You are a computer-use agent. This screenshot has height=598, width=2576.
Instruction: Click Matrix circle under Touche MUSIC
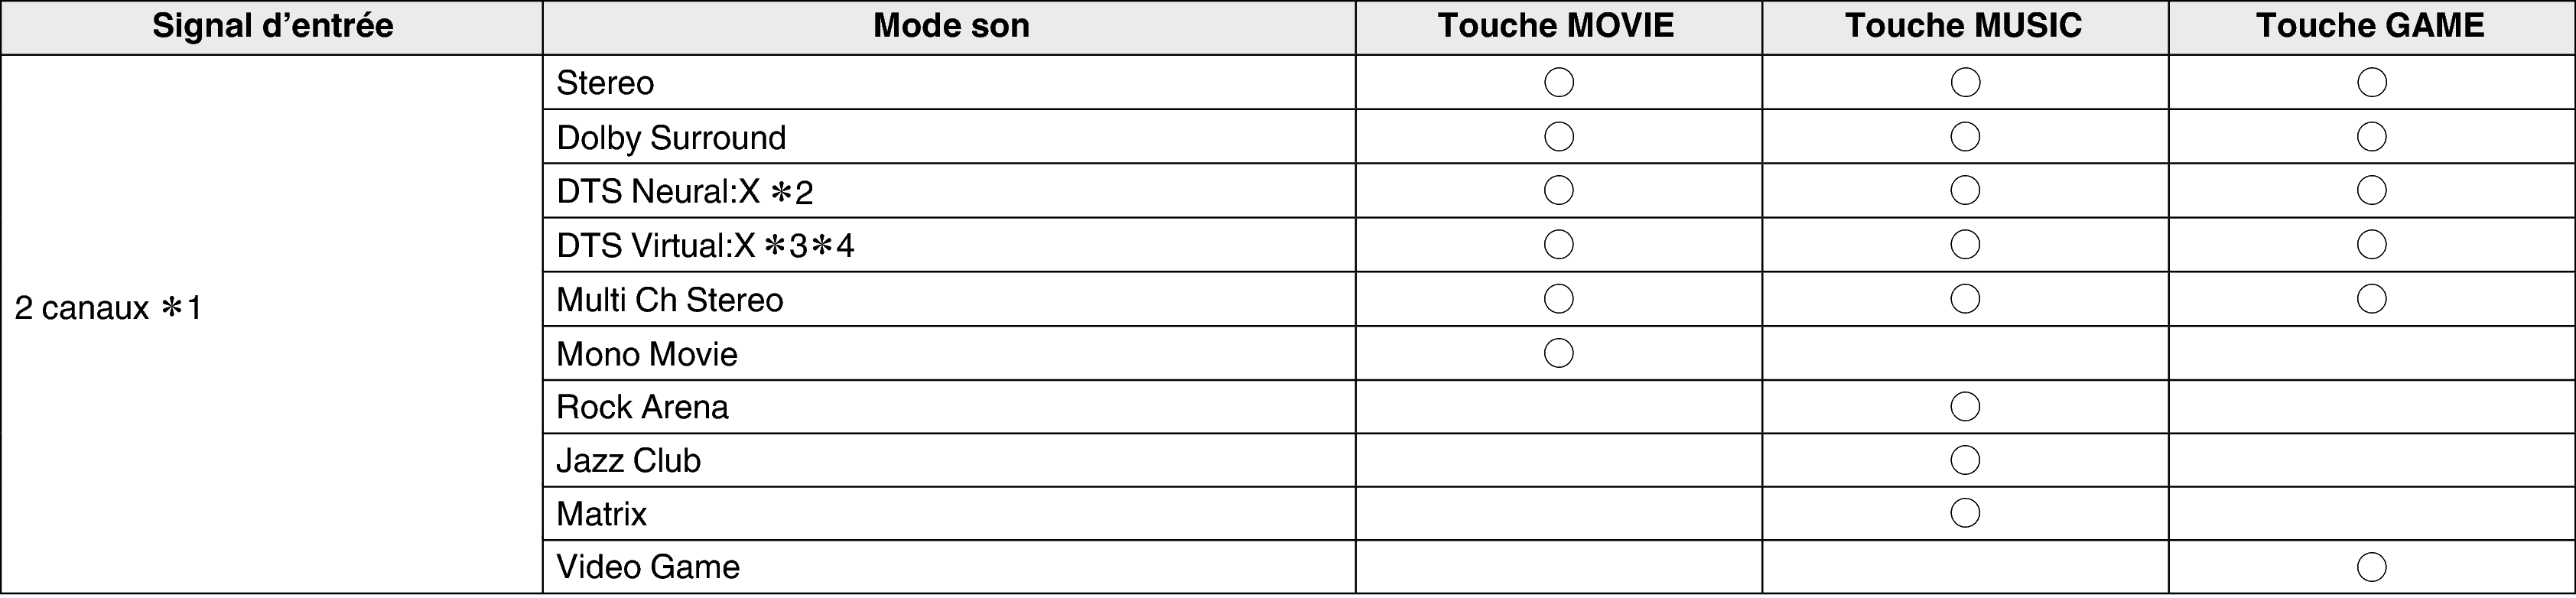tap(1965, 514)
